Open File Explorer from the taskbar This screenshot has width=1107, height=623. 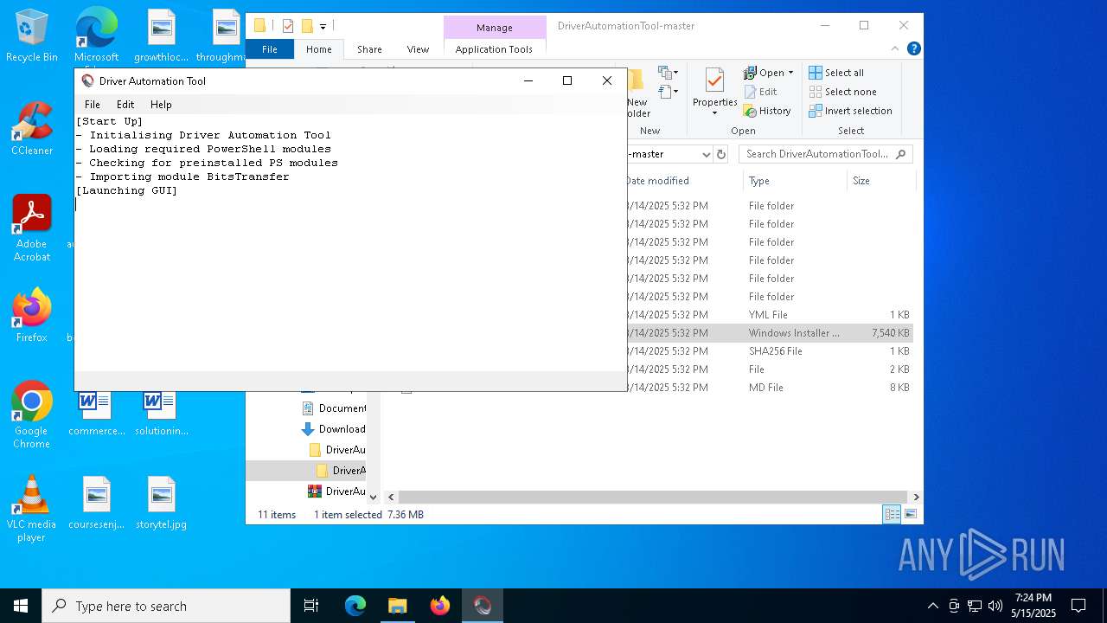coord(398,606)
